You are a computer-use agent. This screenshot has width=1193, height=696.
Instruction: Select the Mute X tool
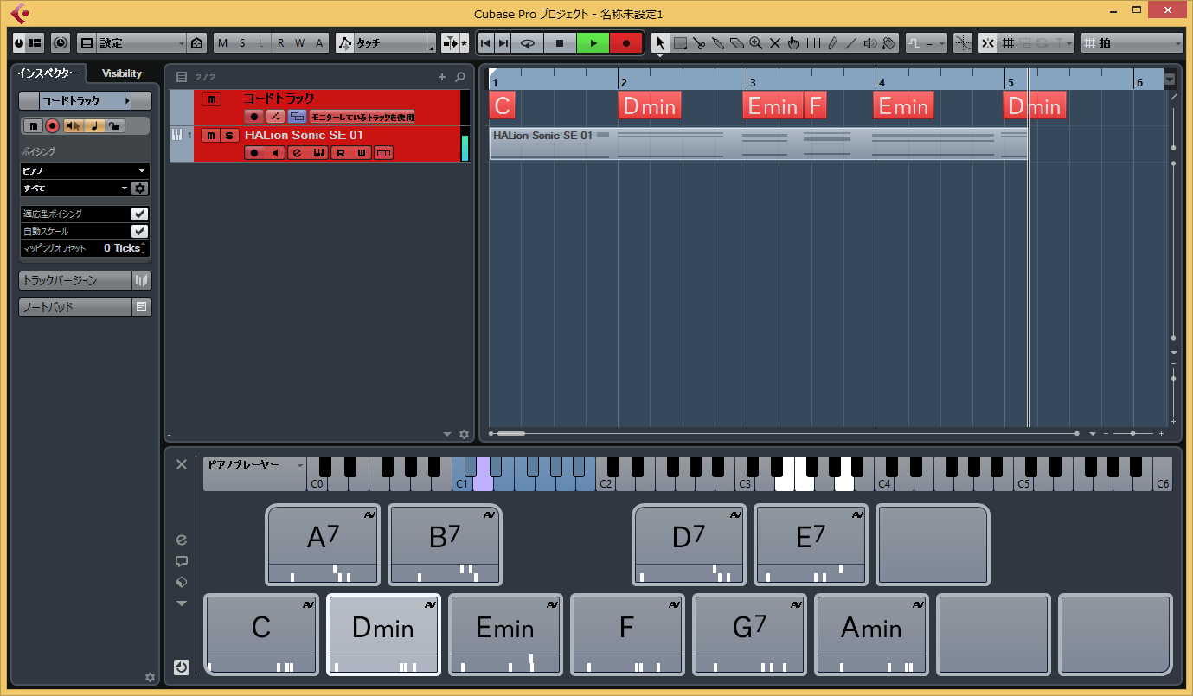tap(775, 43)
